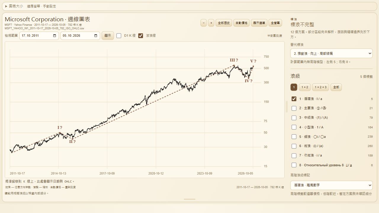Click the 適應螢幕 · 手動設定 text
The width and height of the screenshot is (379, 213).
(41, 6)
